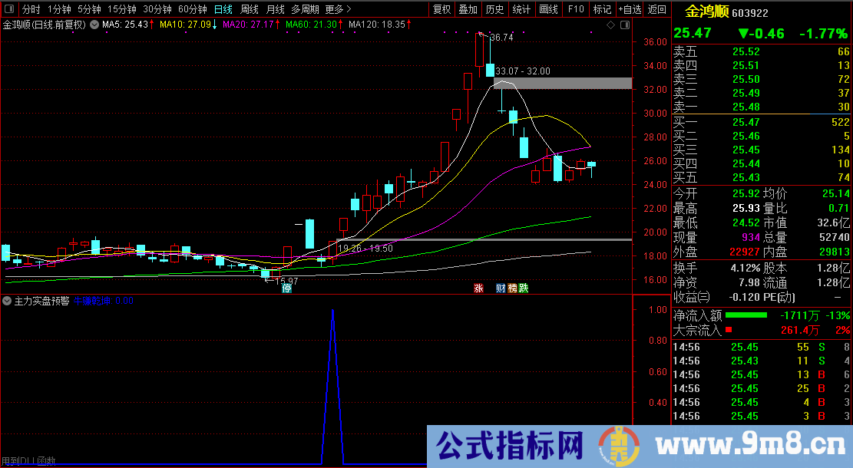Switch to the 周线 weekly period tab
The width and height of the screenshot is (853, 468).
250,9
